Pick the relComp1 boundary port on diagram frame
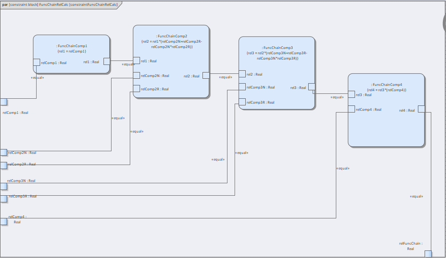Screen dimensions: 446x258 pyautogui.click(x=4, y=102)
